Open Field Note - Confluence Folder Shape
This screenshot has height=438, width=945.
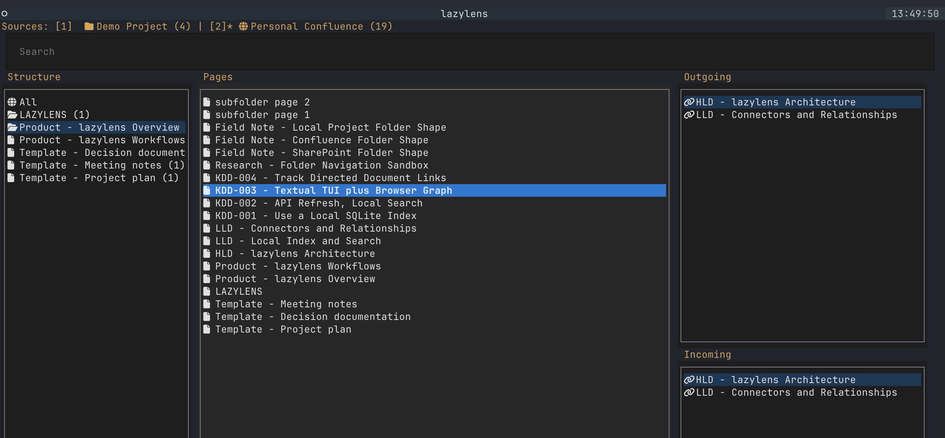[x=435, y=140]
